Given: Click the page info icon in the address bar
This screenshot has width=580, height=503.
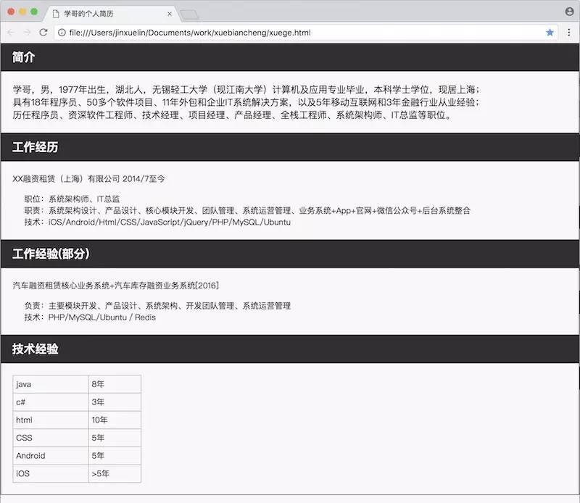Looking at the screenshot, I should [x=64, y=33].
